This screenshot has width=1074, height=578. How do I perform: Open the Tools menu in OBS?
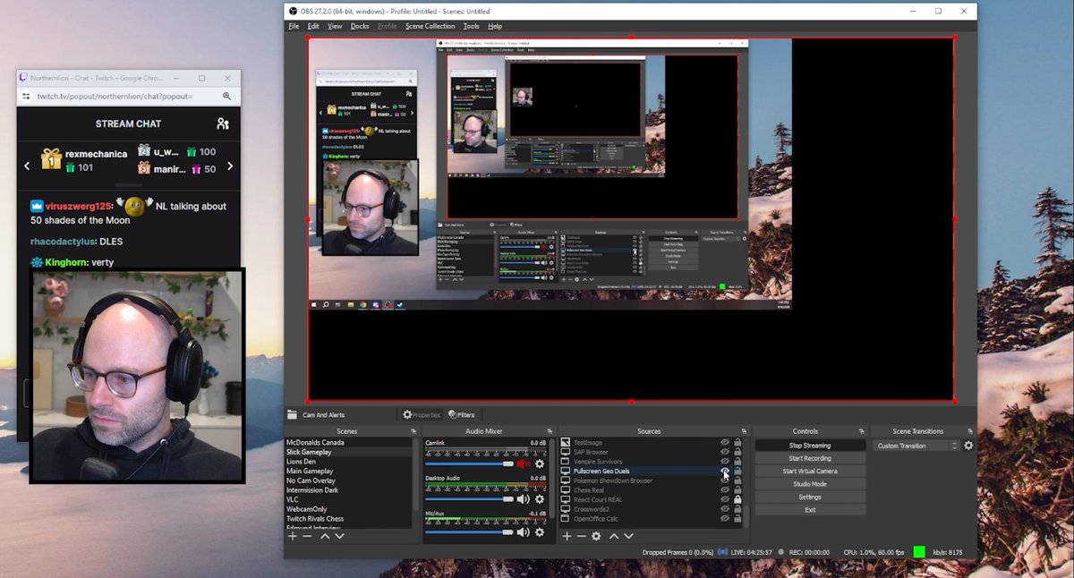click(471, 26)
